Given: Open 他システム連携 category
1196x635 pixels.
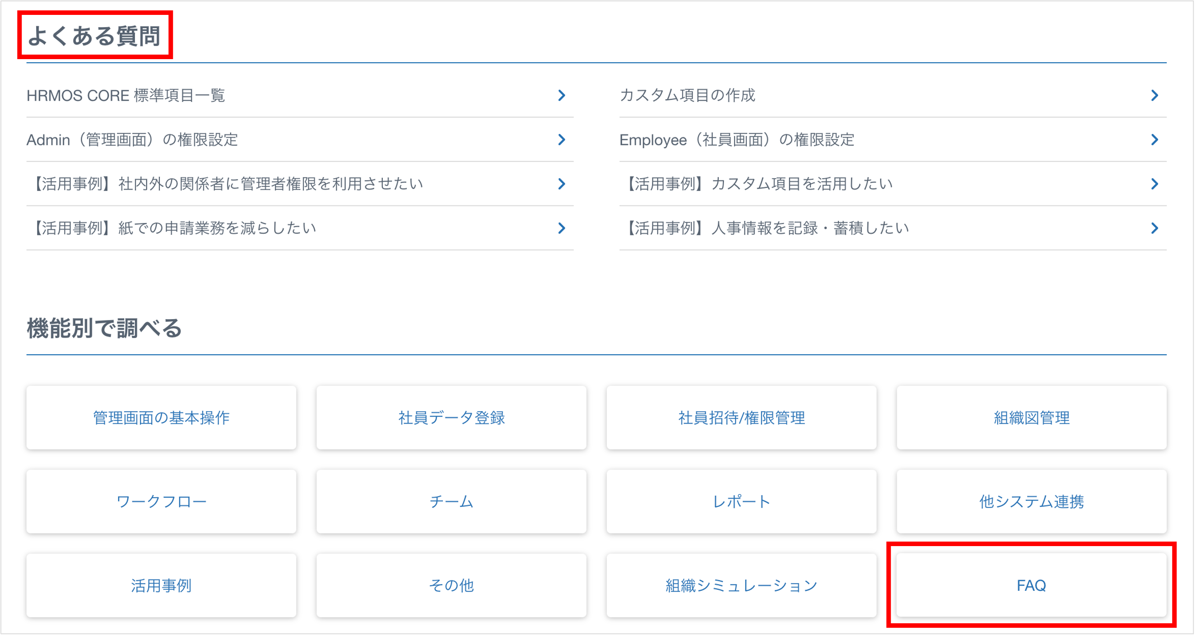Looking at the screenshot, I should click(x=1031, y=501).
